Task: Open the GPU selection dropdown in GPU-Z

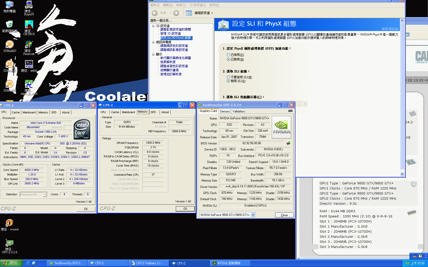Action: (x=253, y=215)
